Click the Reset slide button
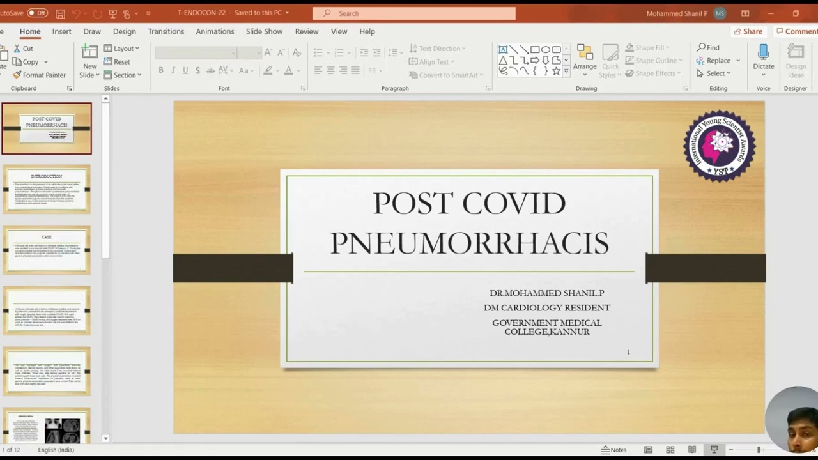Viewport: 818px width, 460px height. 117,62
